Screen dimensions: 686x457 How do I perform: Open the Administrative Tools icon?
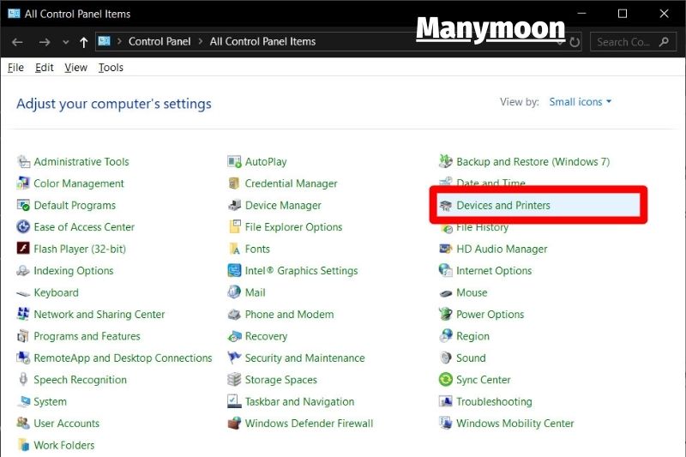coord(23,162)
